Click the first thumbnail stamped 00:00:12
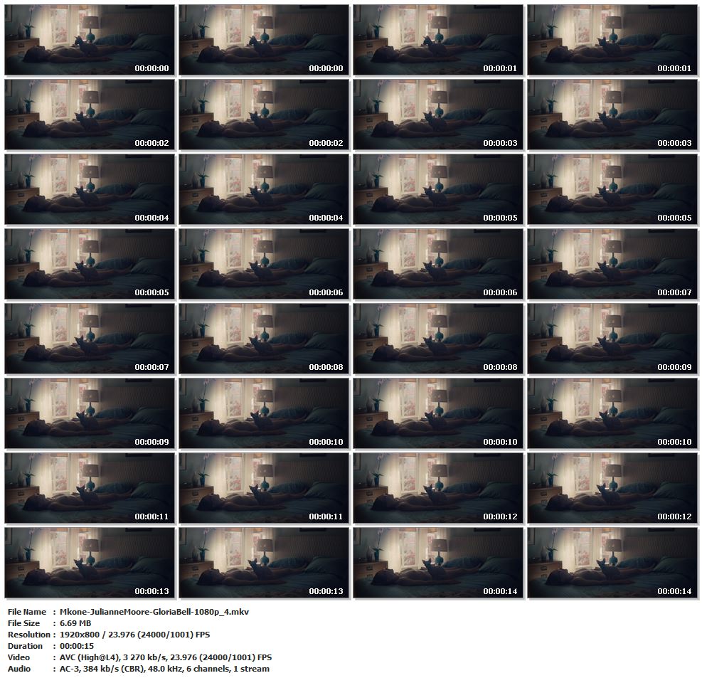The image size is (702, 678). tap(438, 489)
